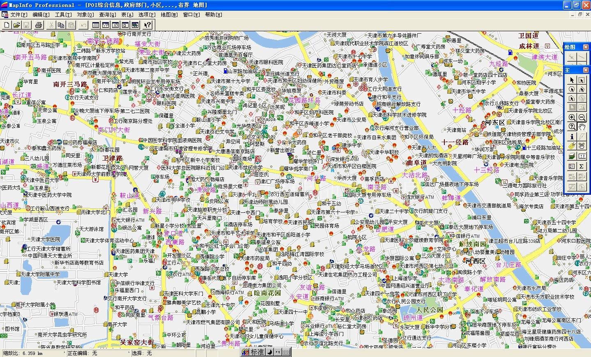Close the 绘图 drawing toolbar
Viewport: 591px width, 357px height.
585,47
